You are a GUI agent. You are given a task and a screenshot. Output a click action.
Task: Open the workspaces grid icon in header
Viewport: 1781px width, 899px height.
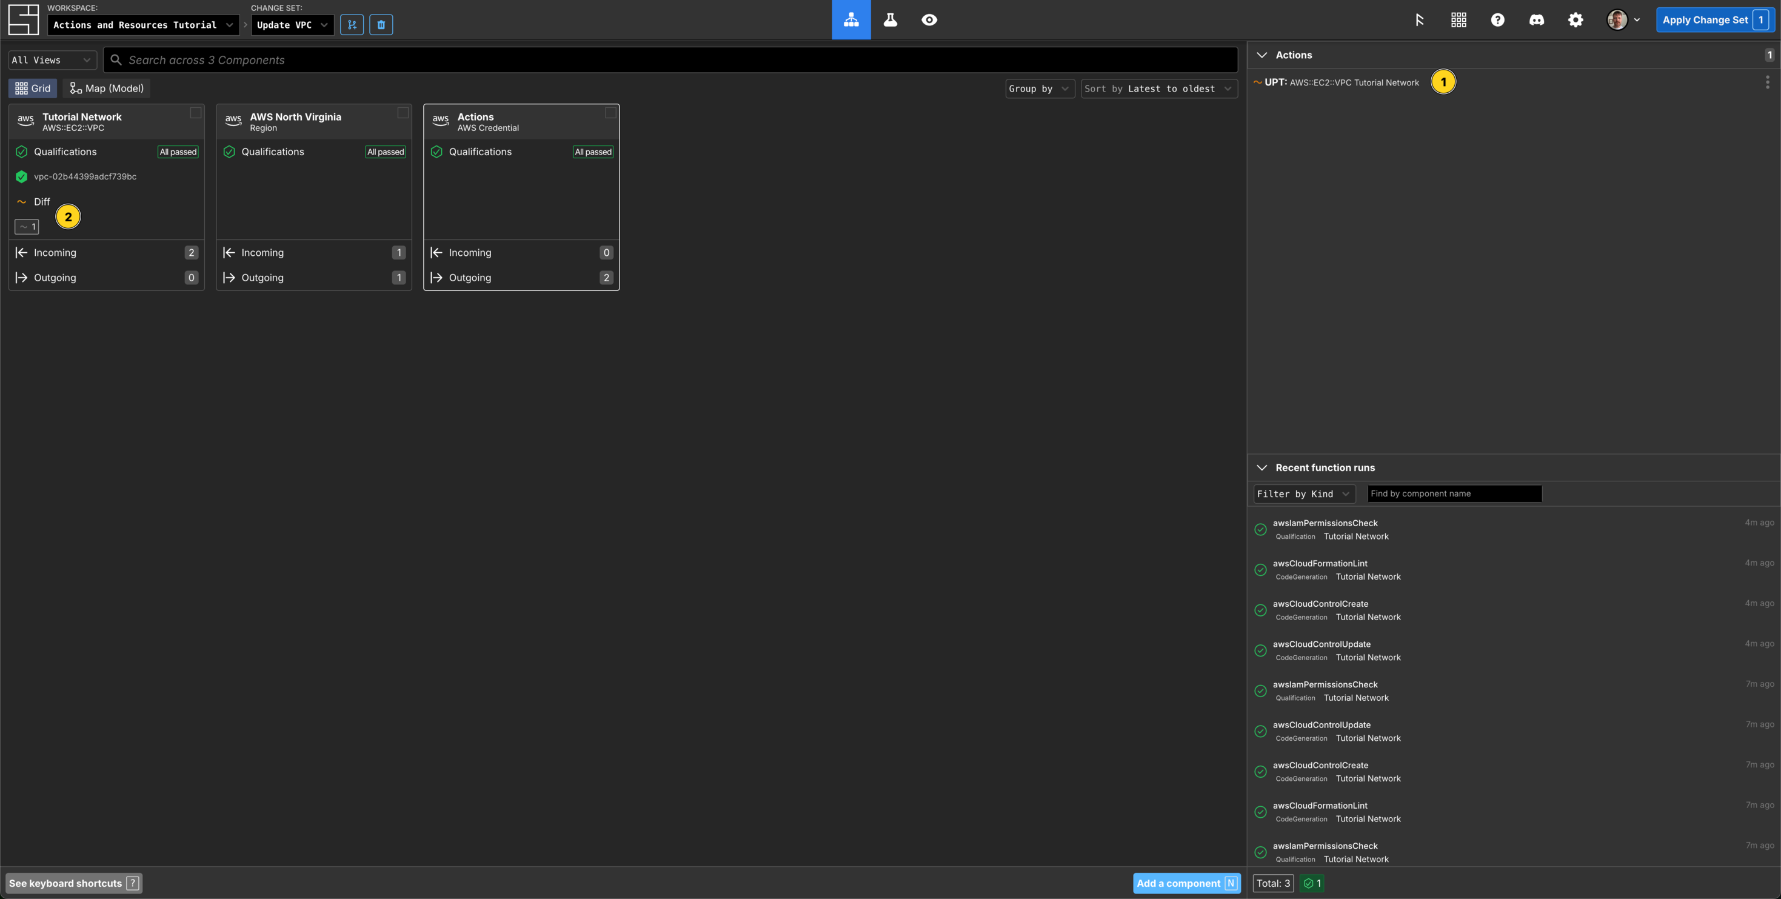pos(1459,20)
